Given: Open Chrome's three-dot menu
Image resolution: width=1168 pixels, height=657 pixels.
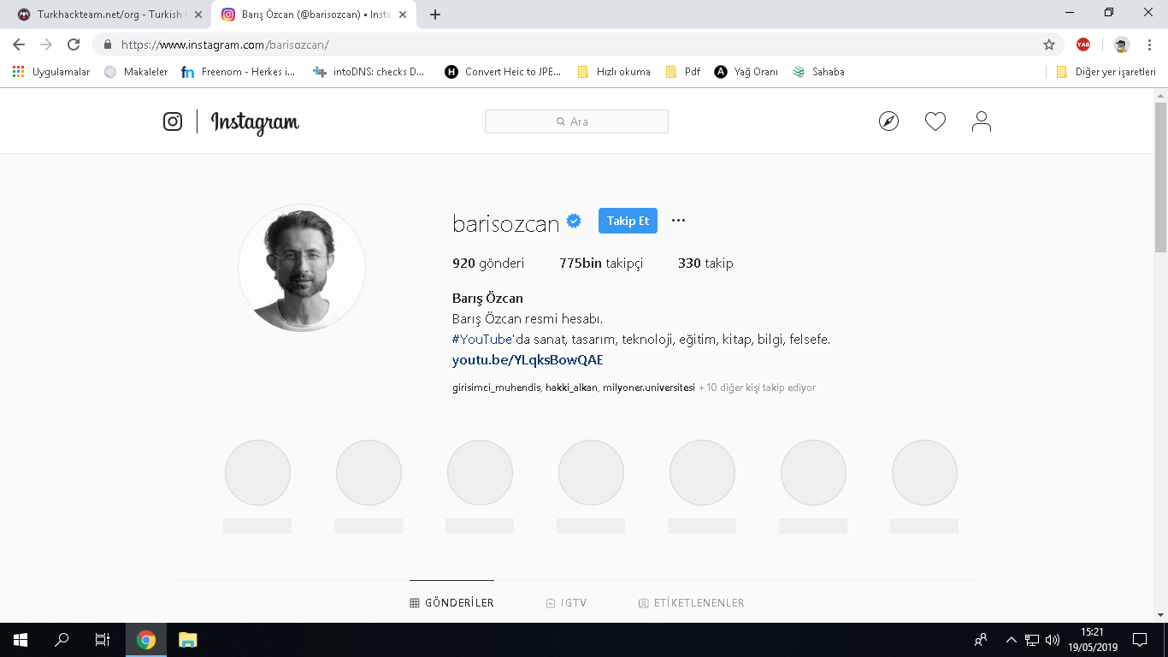Looking at the screenshot, I should click(1149, 44).
